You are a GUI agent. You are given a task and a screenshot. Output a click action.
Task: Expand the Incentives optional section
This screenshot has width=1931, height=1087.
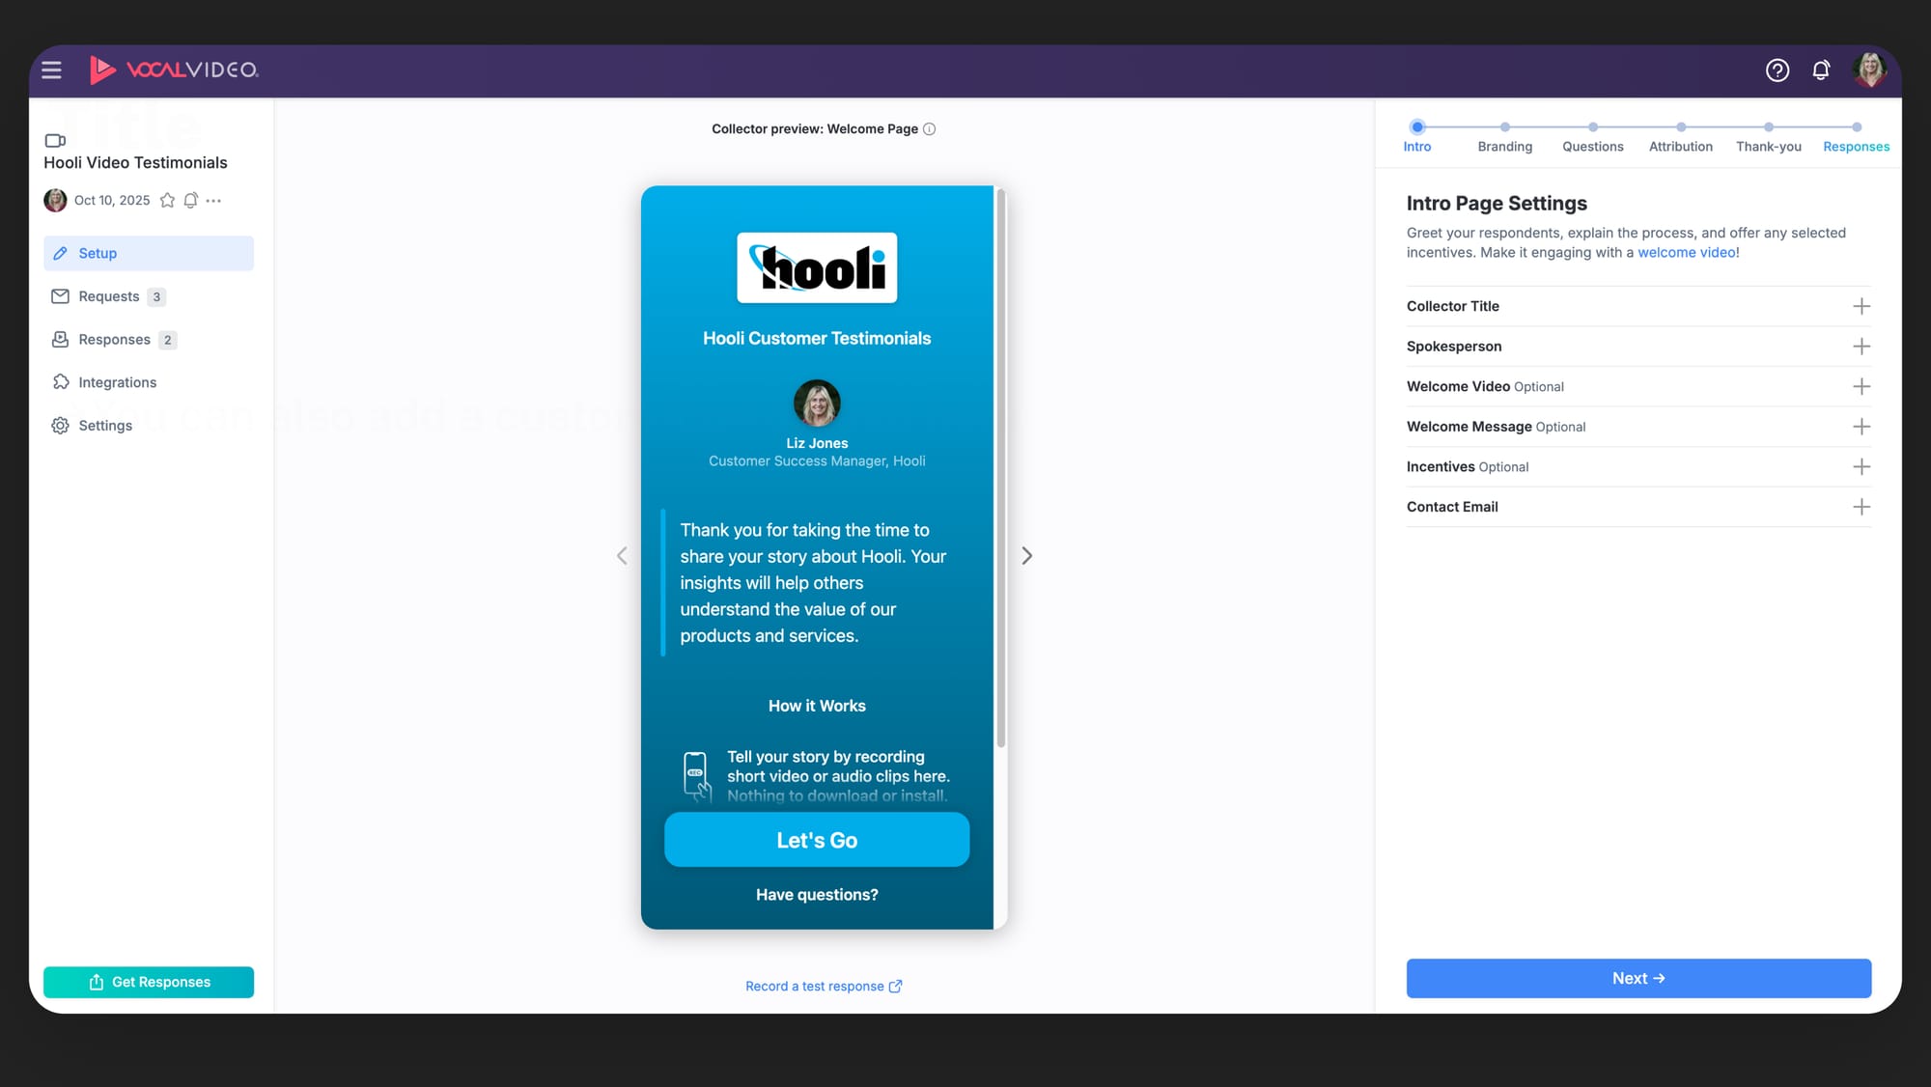[x=1861, y=466]
